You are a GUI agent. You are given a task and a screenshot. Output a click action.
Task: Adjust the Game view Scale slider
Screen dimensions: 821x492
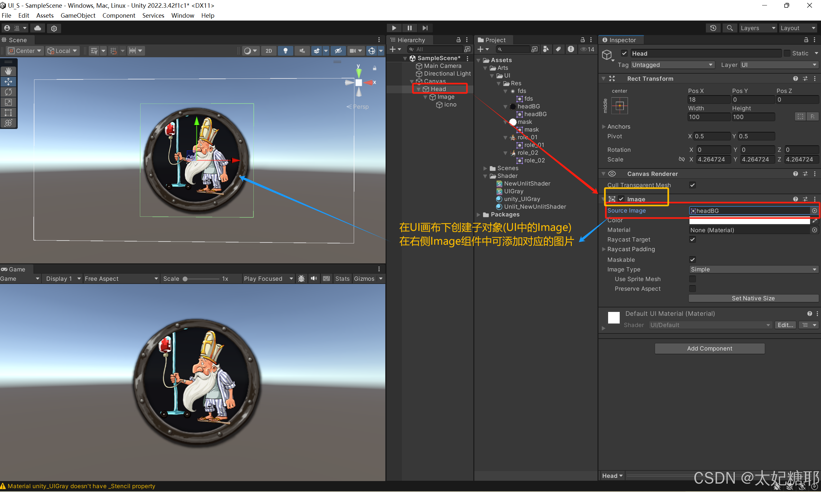202,279
